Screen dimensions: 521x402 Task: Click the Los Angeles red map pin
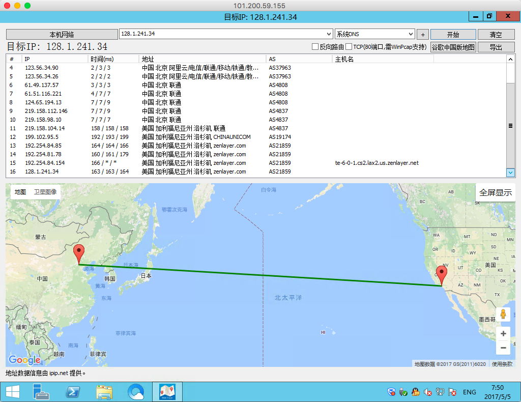[x=442, y=275]
